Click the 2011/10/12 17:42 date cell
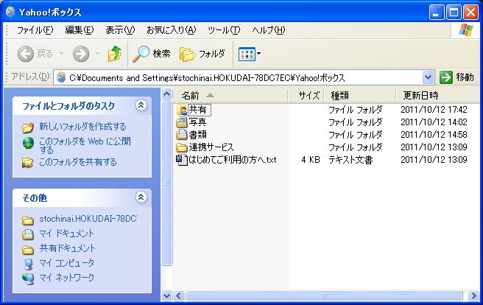The image size is (483, 305). [434, 110]
